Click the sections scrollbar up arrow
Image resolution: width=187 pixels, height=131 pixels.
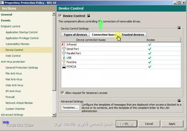[54, 14]
